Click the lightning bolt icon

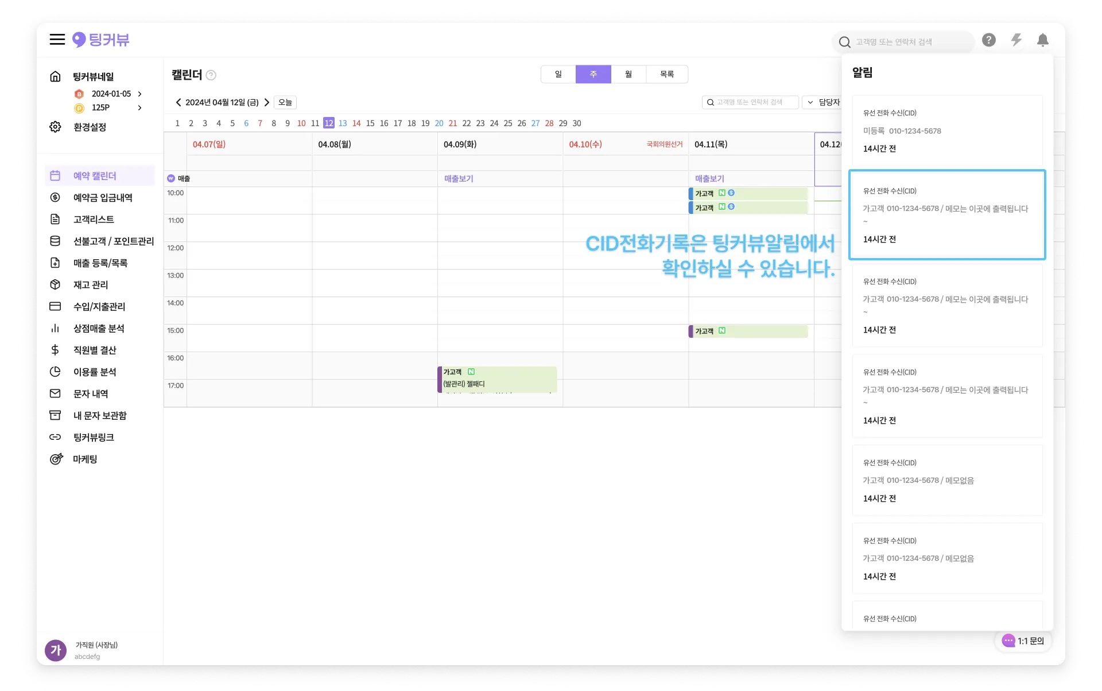click(x=1016, y=40)
